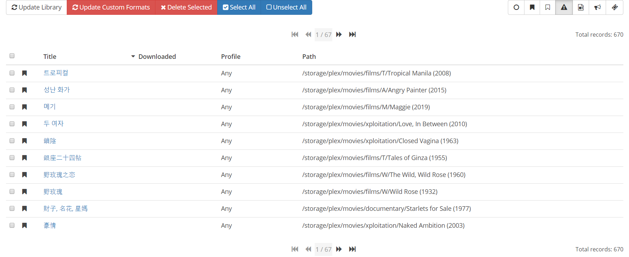
Task: Check the box for Tales of Ginza row
Action: click(x=12, y=158)
